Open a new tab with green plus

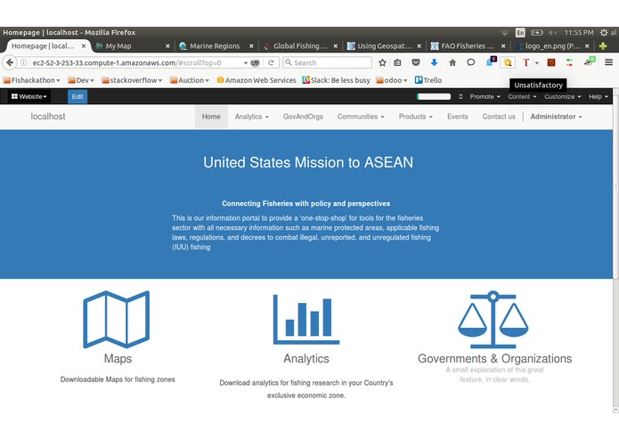pyautogui.click(x=603, y=46)
